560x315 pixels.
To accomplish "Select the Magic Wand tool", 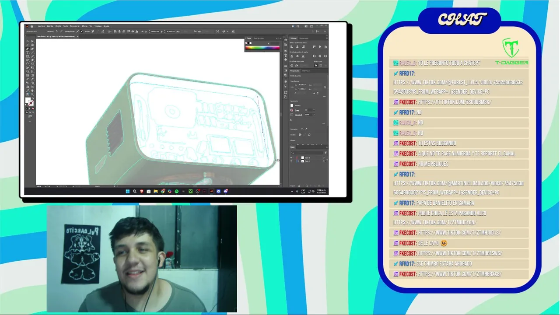I will click(x=28, y=45).
